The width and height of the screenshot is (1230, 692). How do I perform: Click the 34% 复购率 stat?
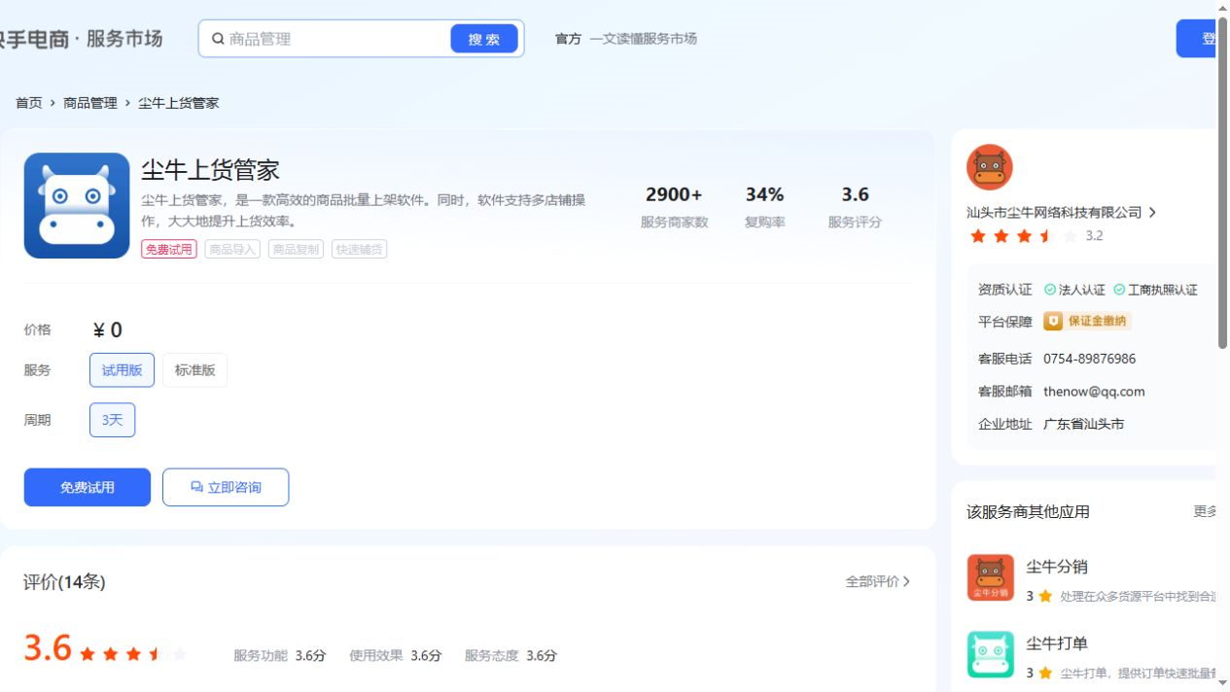[x=764, y=207]
